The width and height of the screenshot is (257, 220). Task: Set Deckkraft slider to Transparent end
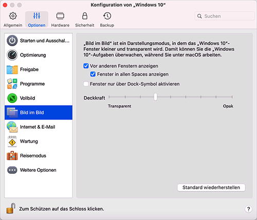[x=109, y=97]
